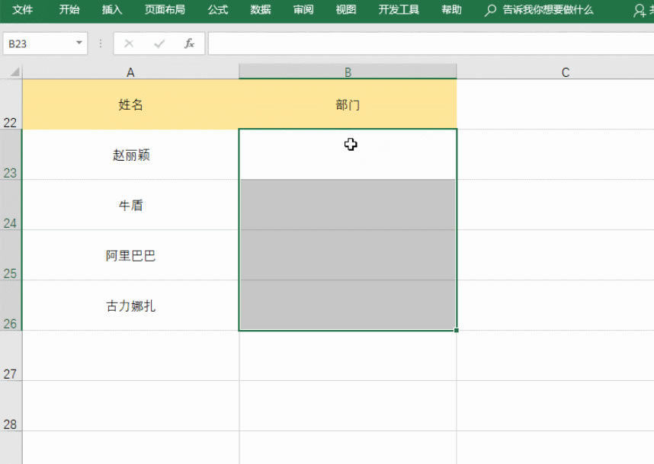Select the cell containing 赵丽颖
Viewport: 654px width, 464px height.
130,154
